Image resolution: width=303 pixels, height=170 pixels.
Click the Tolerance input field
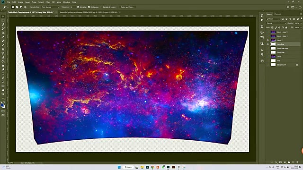72,7
